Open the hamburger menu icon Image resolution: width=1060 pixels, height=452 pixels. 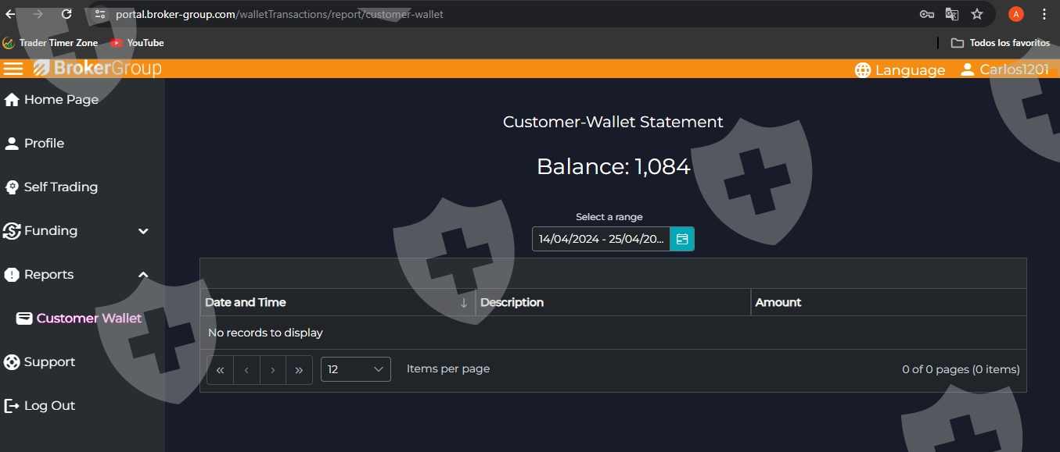click(x=13, y=69)
